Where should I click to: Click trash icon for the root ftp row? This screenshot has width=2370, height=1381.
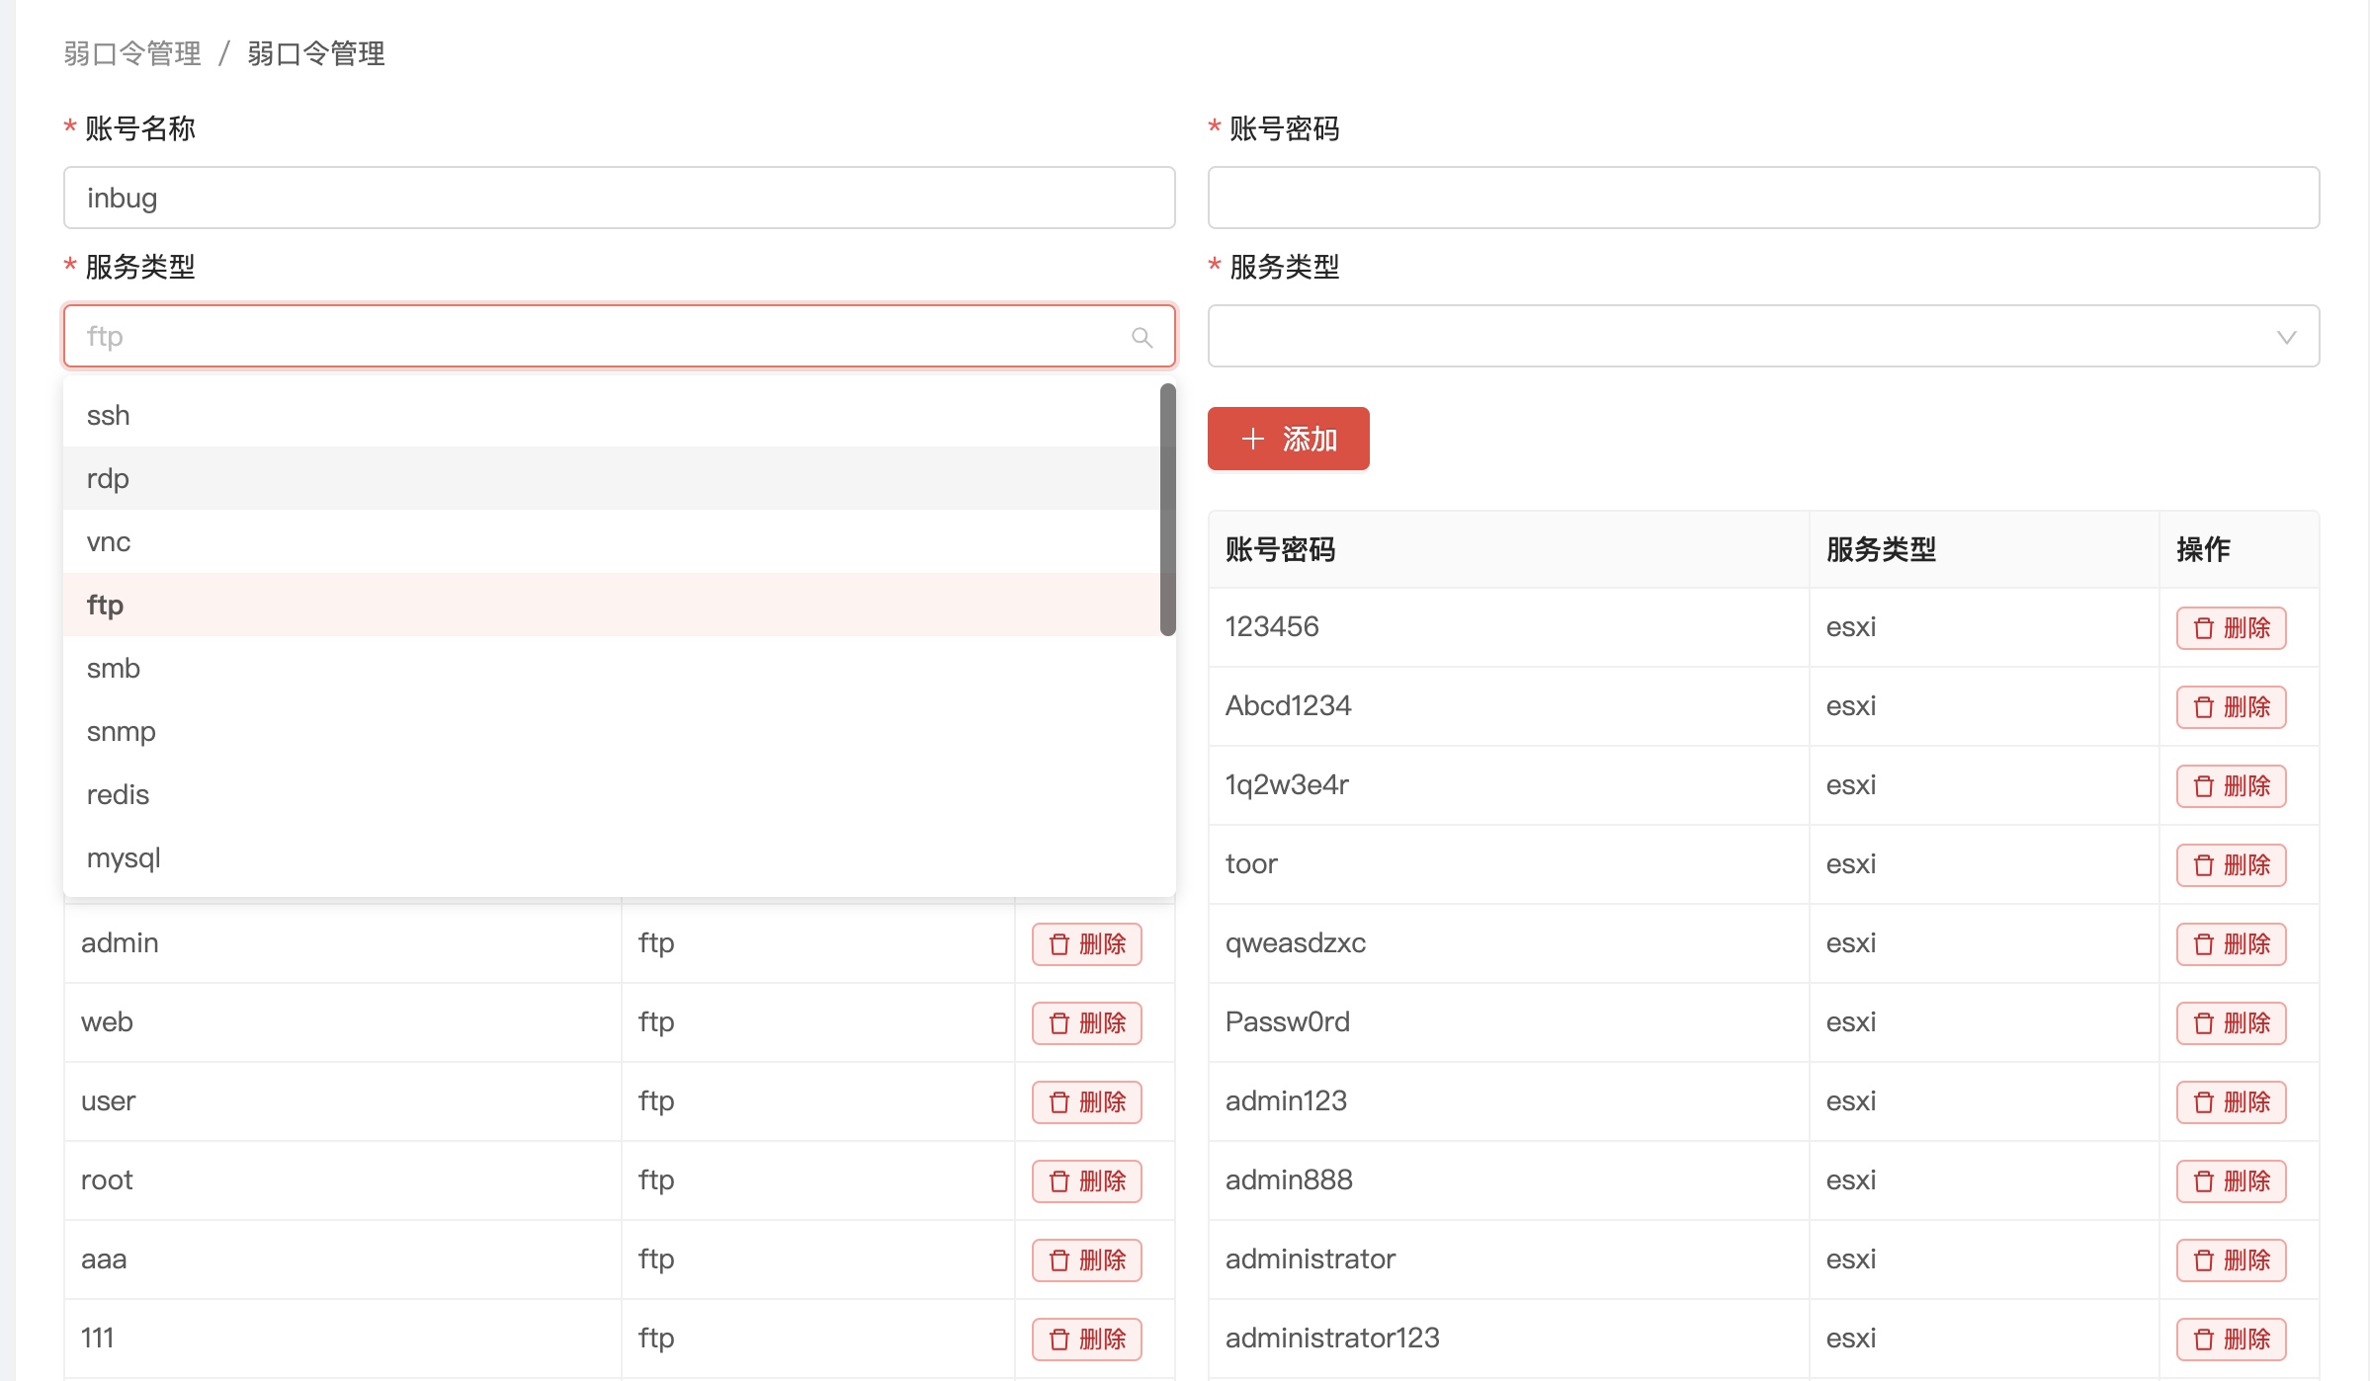1058,1181
